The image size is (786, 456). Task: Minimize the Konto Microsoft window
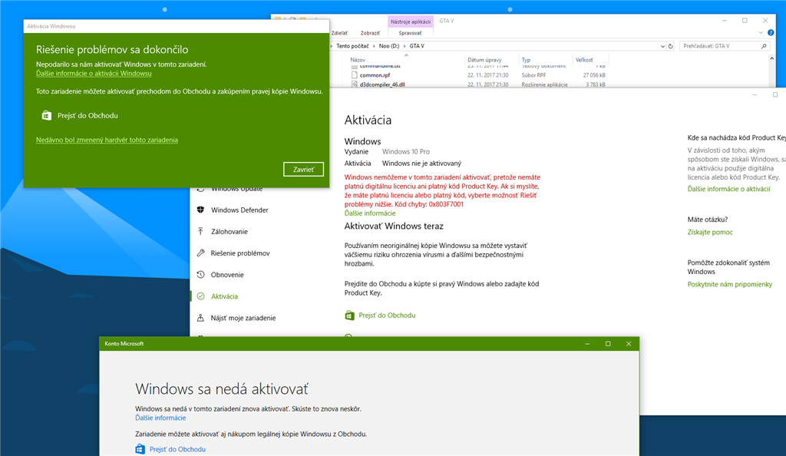click(x=587, y=344)
